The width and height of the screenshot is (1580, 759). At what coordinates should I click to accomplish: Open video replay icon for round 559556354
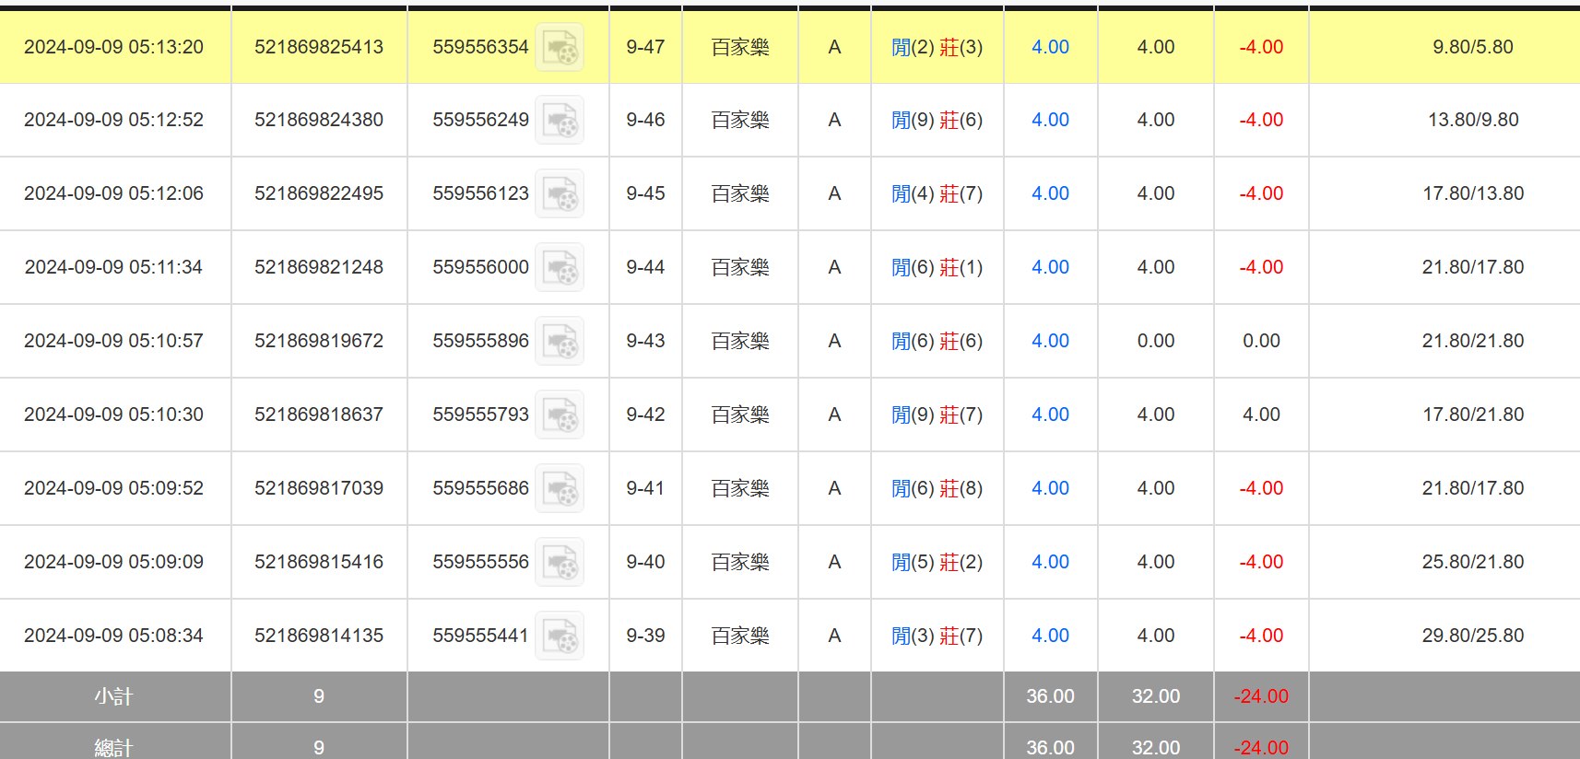pyautogui.click(x=560, y=47)
